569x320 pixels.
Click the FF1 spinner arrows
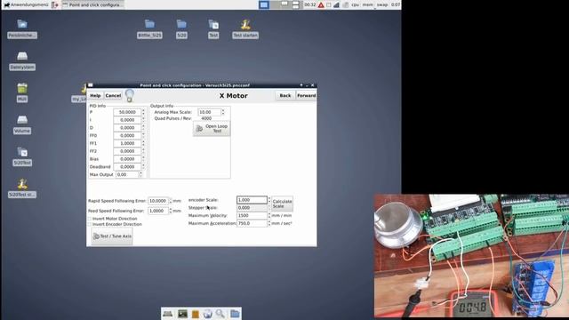143,143
